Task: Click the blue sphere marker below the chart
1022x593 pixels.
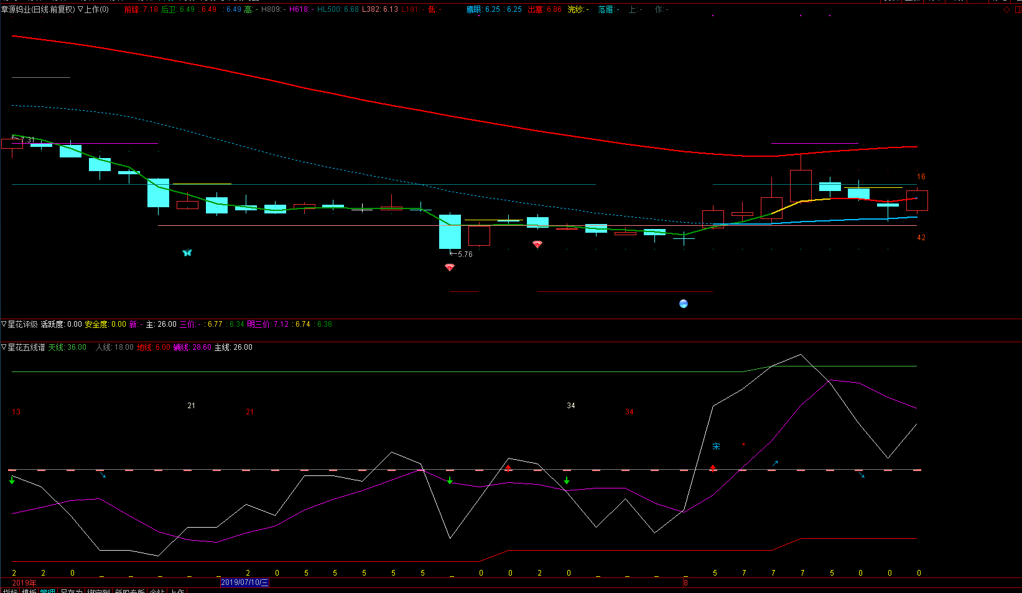Action: click(684, 304)
